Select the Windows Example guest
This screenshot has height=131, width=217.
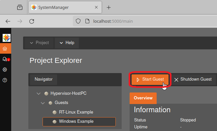(x=79, y=121)
